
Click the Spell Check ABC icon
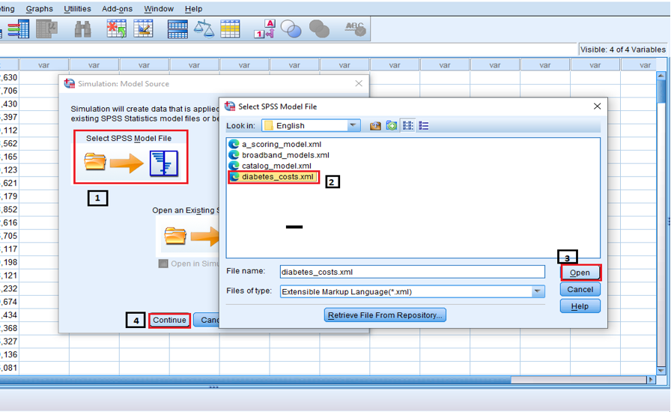[355, 29]
